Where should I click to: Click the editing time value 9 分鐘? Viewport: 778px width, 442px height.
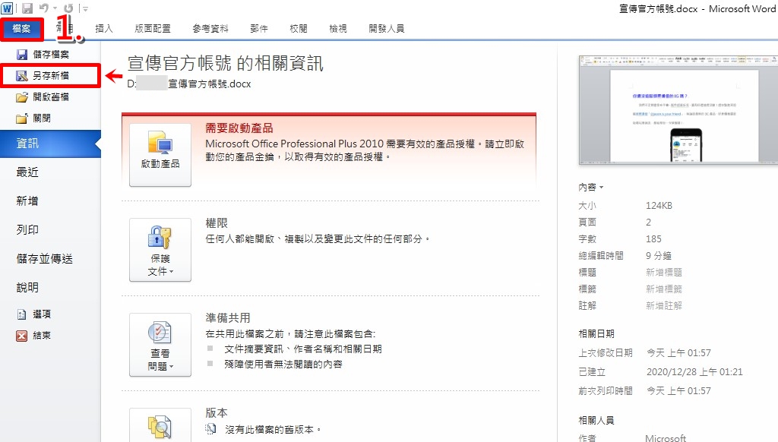point(659,255)
